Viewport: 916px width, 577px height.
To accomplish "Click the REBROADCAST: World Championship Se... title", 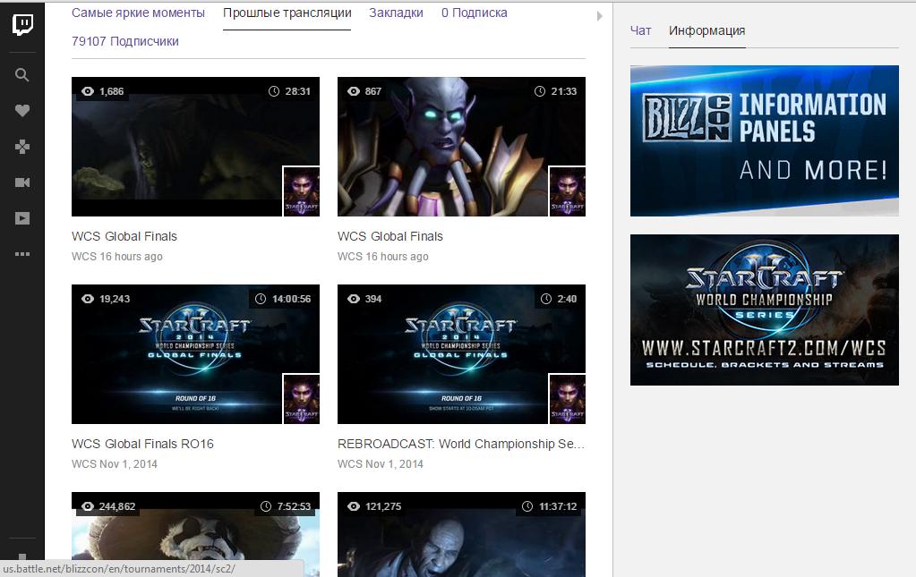I will point(461,444).
